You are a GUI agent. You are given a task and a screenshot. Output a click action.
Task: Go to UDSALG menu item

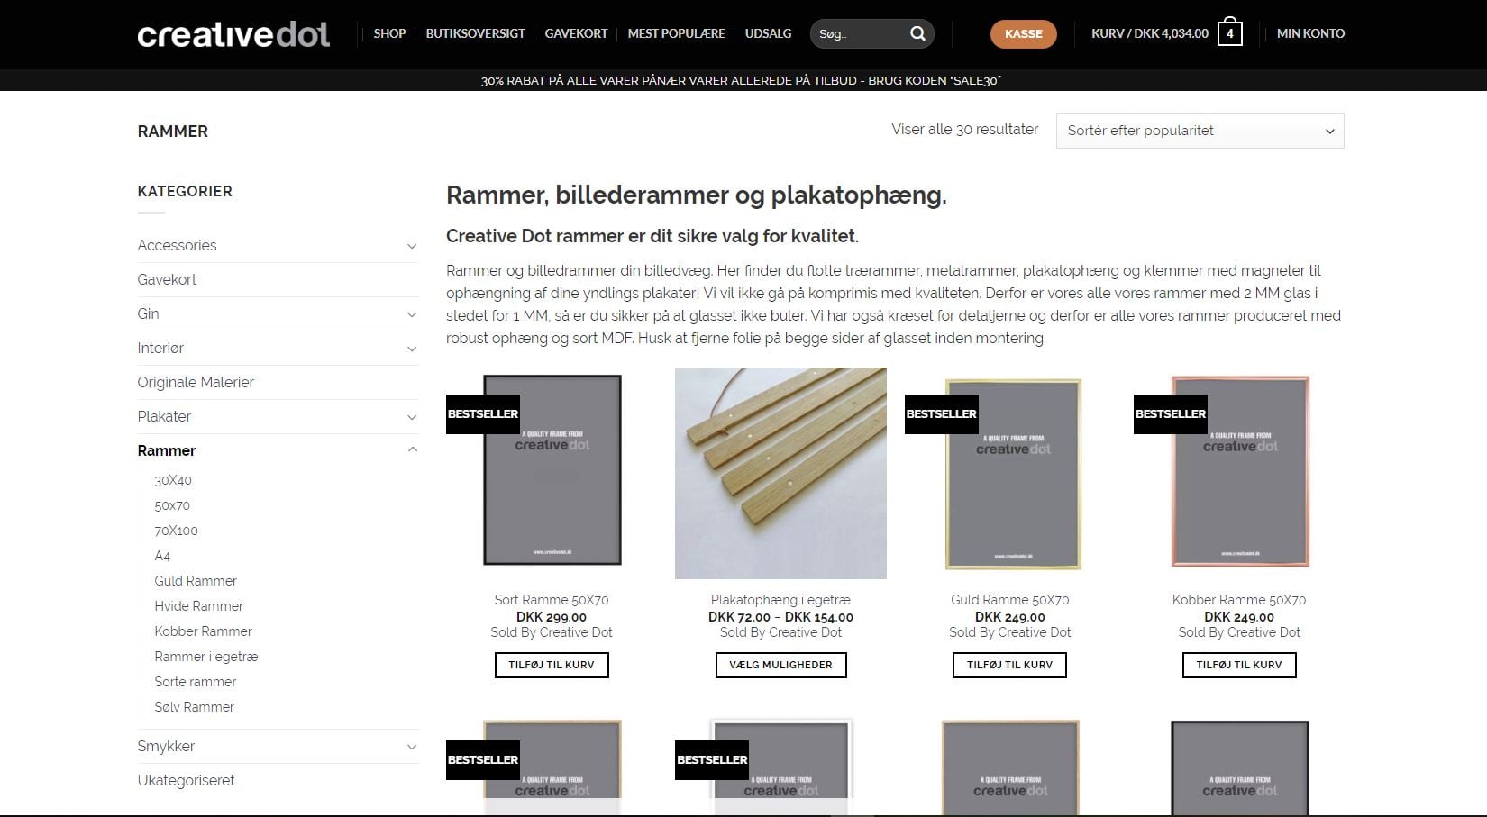(x=768, y=33)
